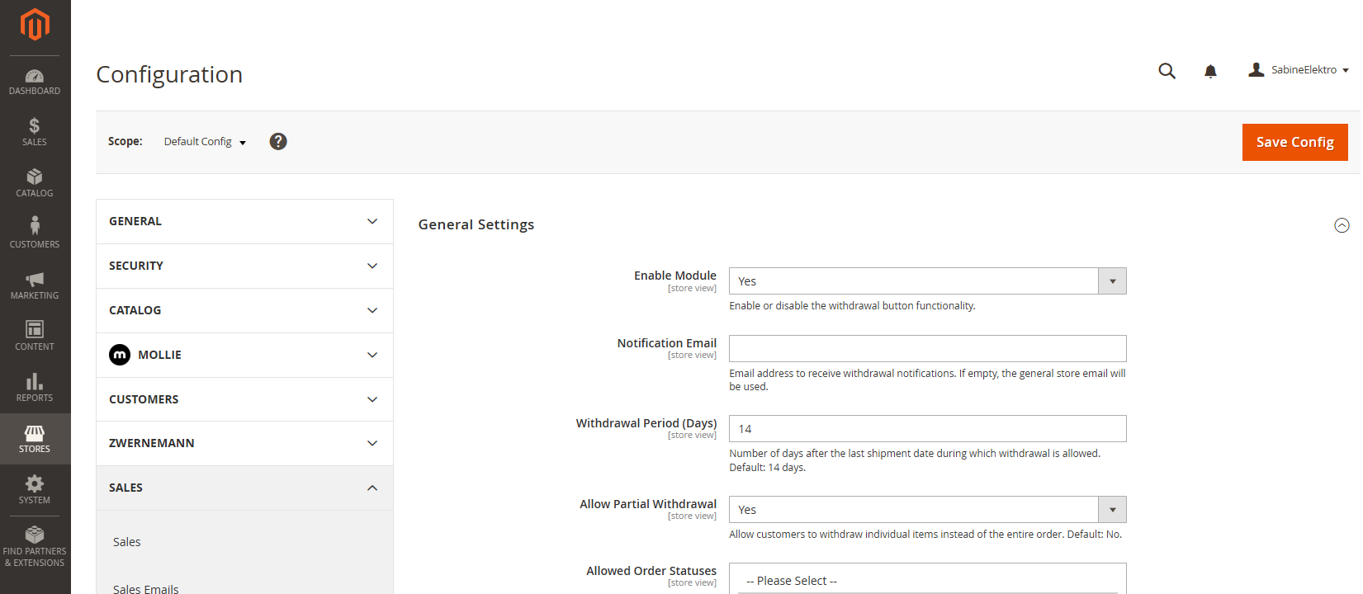Image resolution: width=1363 pixels, height=594 pixels.
Task: Expand the CATALOG config section
Action: coord(244,310)
